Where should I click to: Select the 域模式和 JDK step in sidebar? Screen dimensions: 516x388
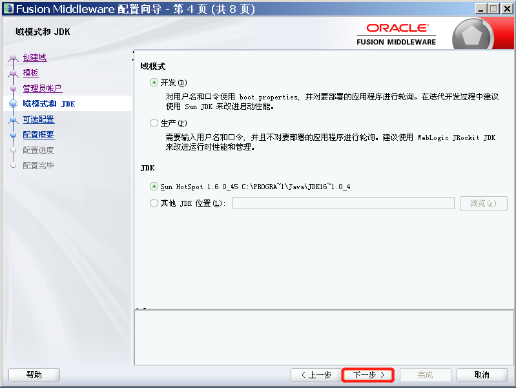coord(49,104)
